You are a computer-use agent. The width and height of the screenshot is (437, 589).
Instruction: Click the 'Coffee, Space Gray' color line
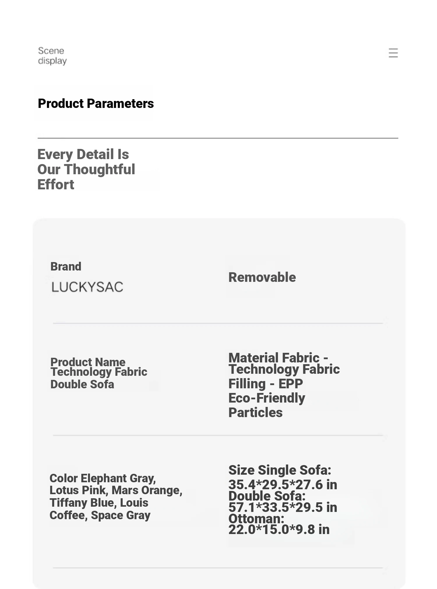(100, 515)
